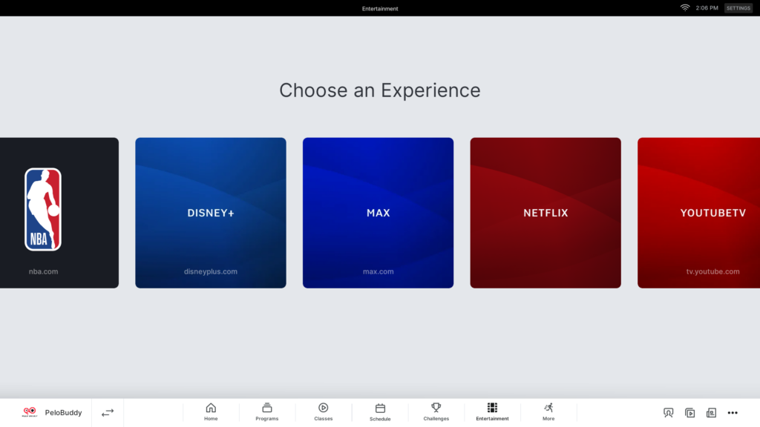Open the PeloBuddy profile
The image size is (760, 427).
[x=52, y=412]
